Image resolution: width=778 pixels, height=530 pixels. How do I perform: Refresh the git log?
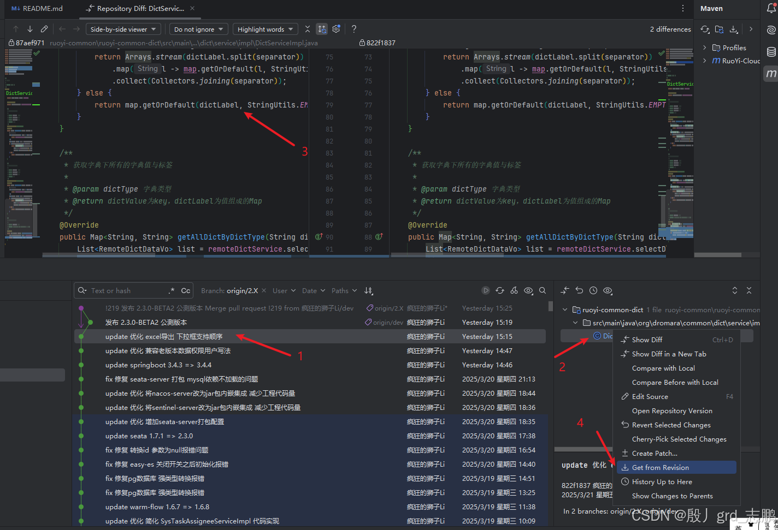click(500, 290)
